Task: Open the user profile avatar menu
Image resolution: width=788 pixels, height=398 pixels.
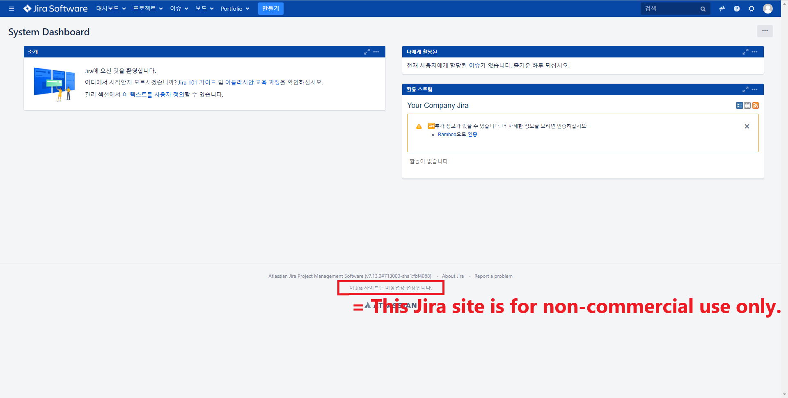Action: (x=768, y=9)
